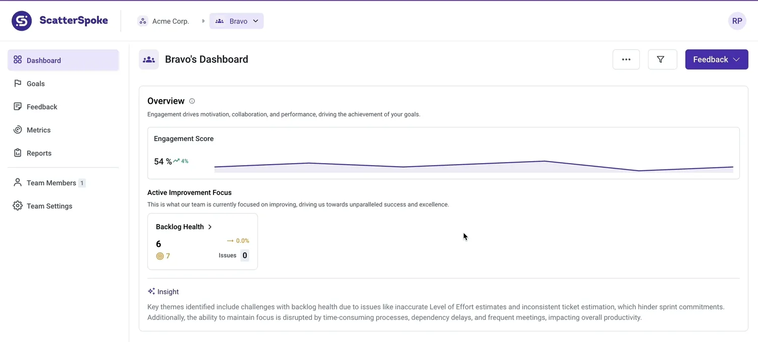Viewport: 758px width, 342px height.
Task: Click the Insight sparkle icon
Action: click(x=151, y=292)
